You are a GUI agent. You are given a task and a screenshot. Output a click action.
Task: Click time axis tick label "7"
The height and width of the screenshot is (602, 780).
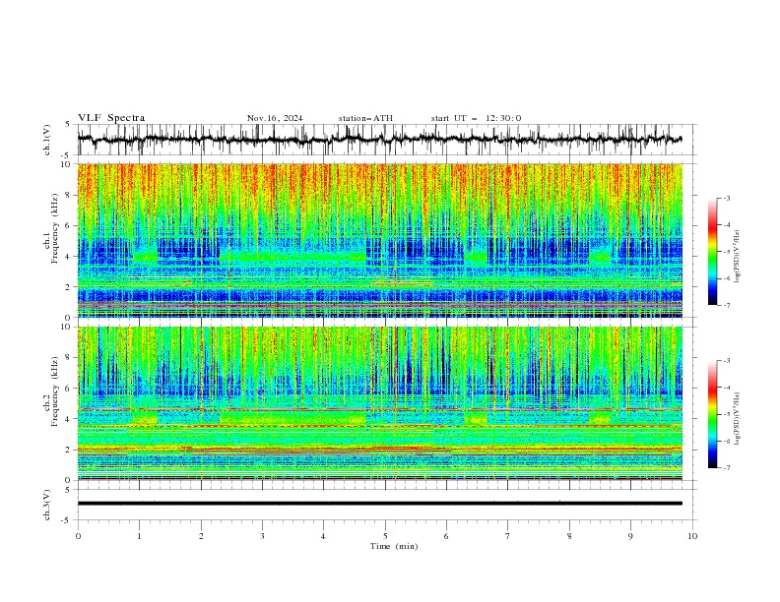click(508, 536)
